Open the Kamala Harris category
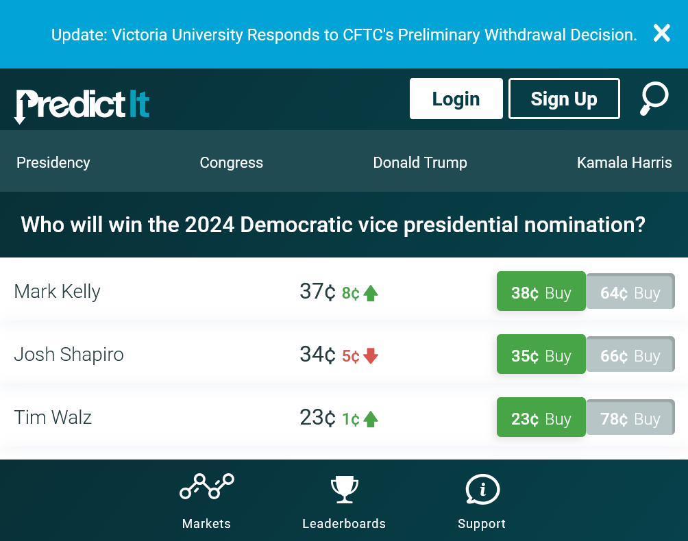This screenshot has width=688, height=541. point(624,162)
